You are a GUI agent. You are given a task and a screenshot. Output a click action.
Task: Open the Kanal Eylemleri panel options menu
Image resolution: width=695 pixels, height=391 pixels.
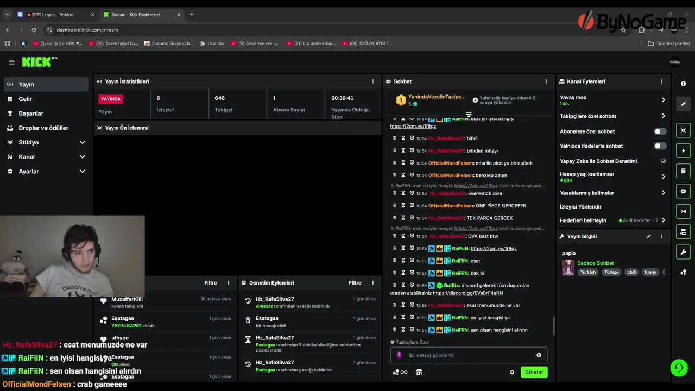coord(661,81)
